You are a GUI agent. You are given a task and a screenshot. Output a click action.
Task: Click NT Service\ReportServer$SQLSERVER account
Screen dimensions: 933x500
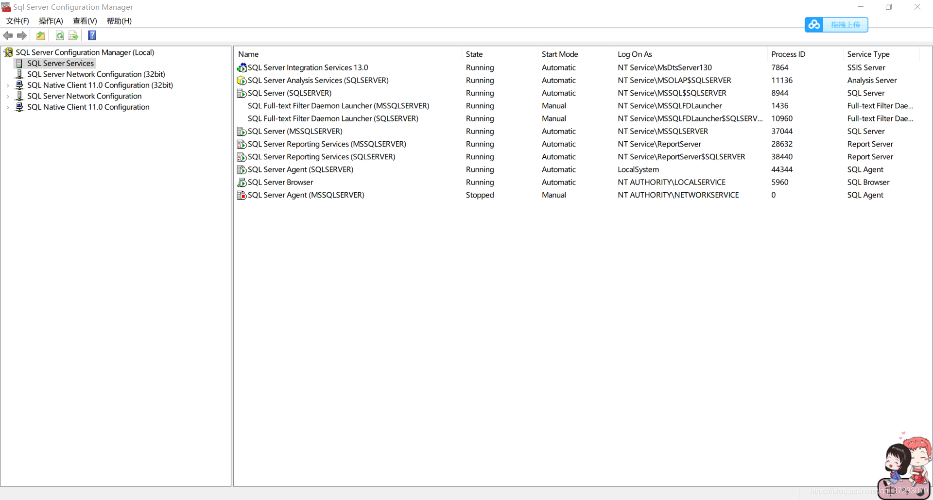pos(681,157)
